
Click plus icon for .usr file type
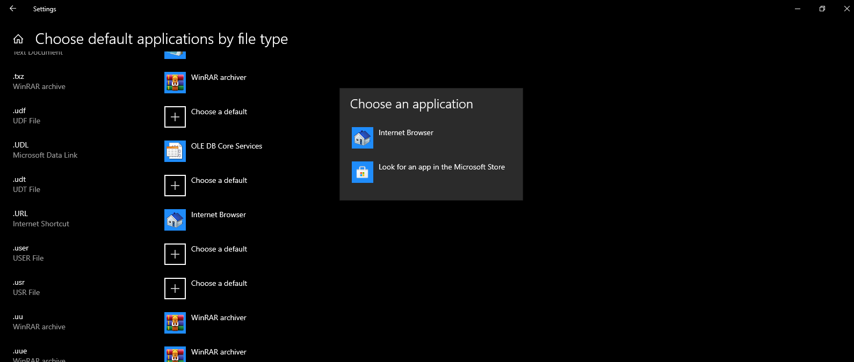click(175, 289)
